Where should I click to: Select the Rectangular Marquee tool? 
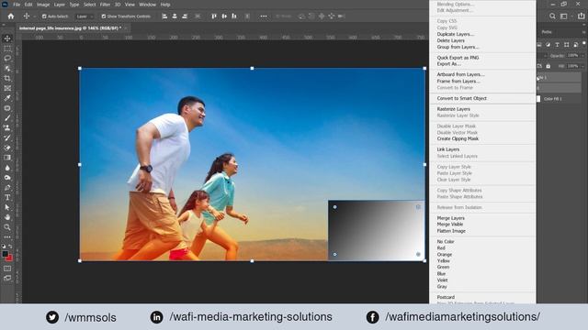(x=7, y=49)
